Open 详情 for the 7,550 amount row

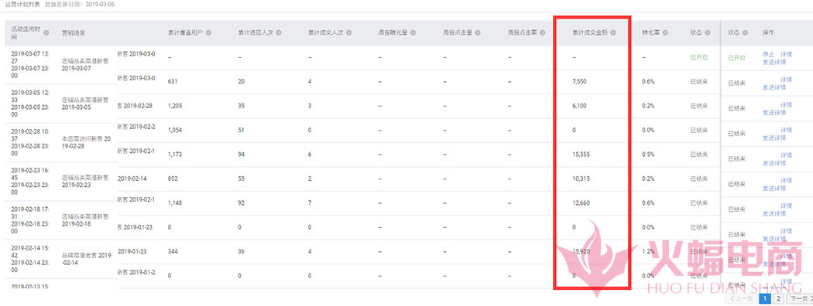(786, 80)
